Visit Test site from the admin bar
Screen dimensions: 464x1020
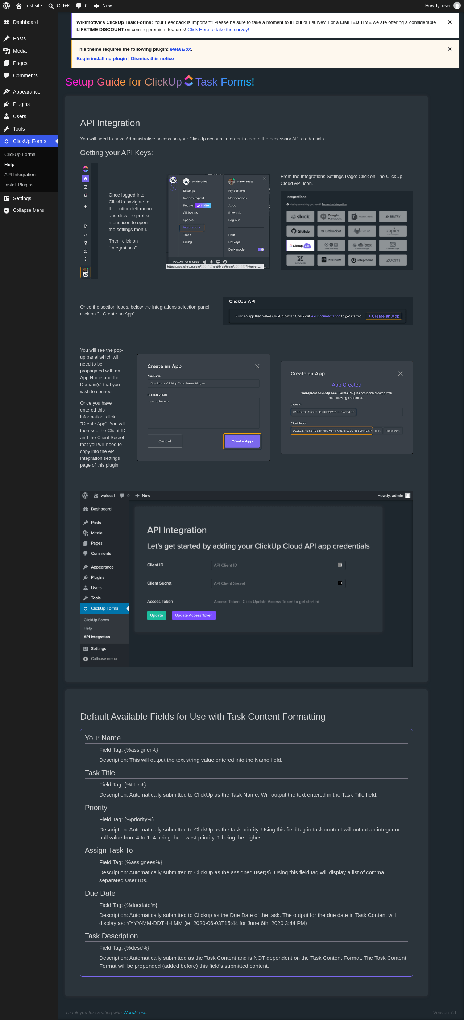pos(29,5)
